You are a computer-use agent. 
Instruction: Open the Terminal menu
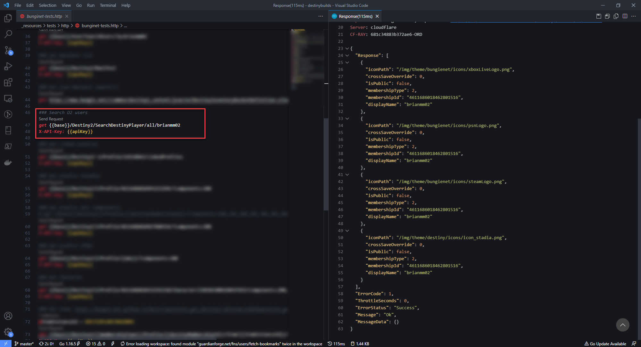[x=108, y=5]
